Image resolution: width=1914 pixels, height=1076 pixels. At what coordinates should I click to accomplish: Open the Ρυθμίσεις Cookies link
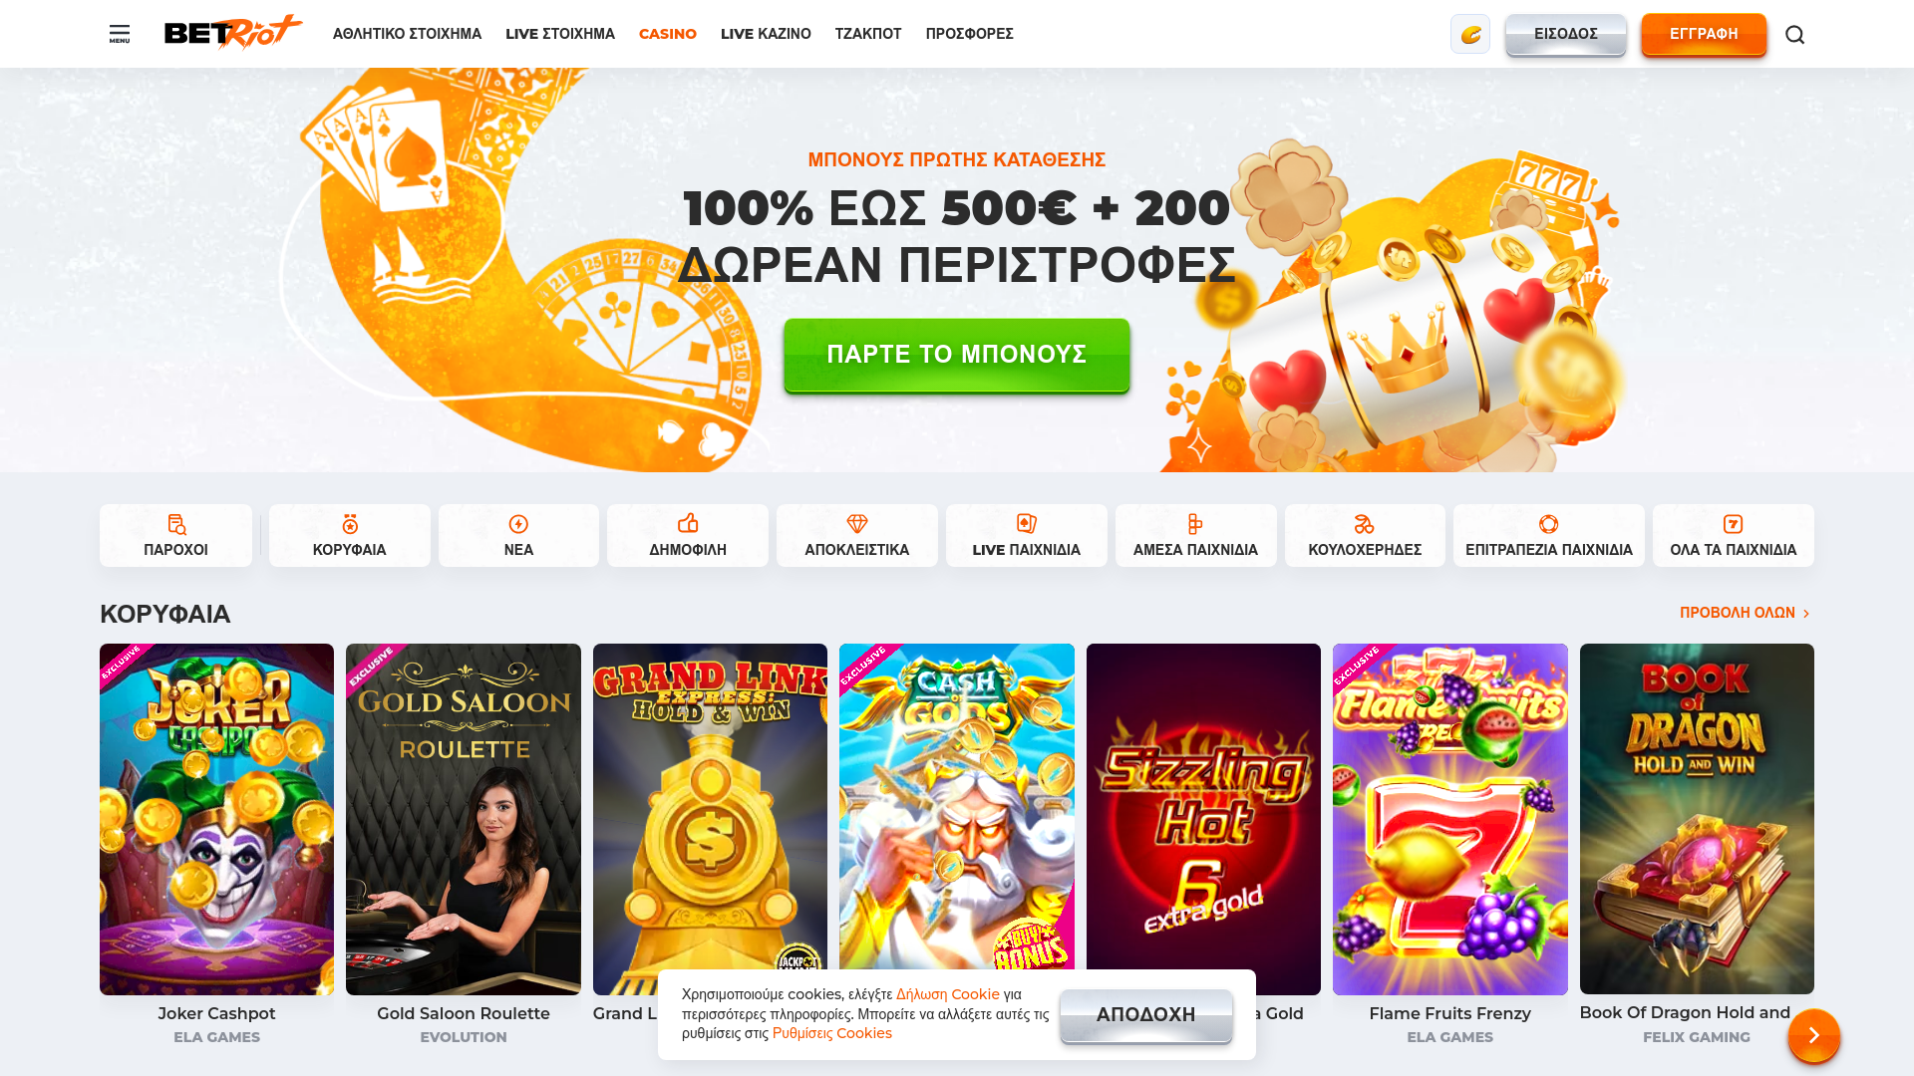(x=832, y=1033)
